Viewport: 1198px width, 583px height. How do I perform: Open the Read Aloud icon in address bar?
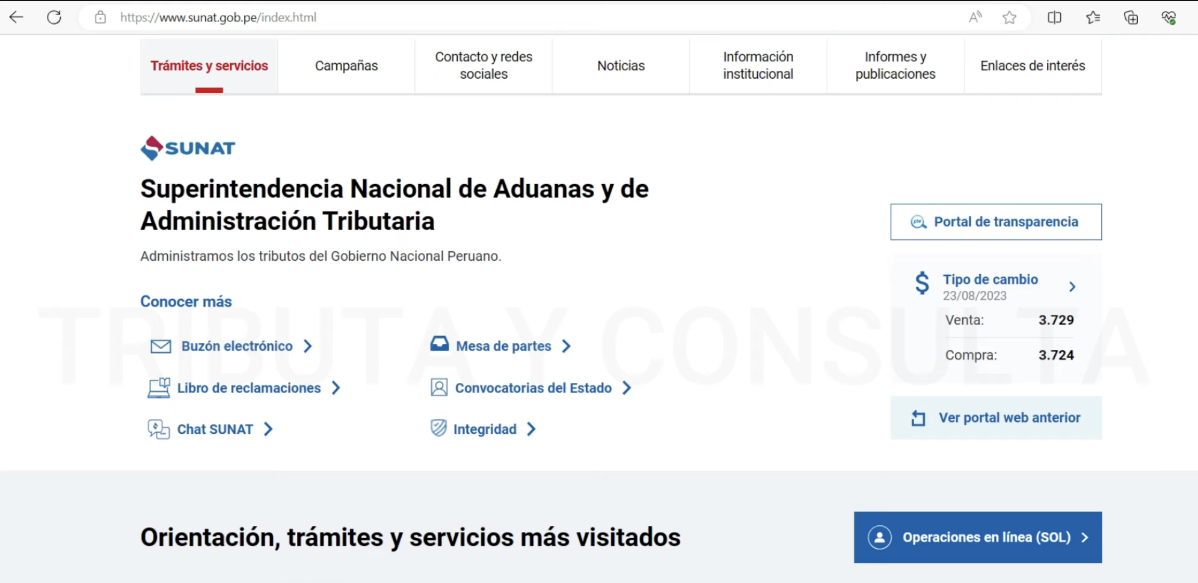point(975,17)
